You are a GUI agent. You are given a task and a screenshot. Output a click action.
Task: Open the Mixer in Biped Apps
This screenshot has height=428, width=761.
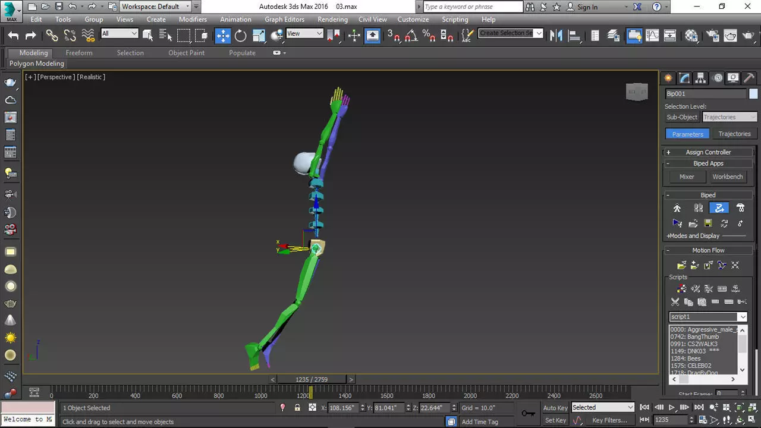coord(687,177)
